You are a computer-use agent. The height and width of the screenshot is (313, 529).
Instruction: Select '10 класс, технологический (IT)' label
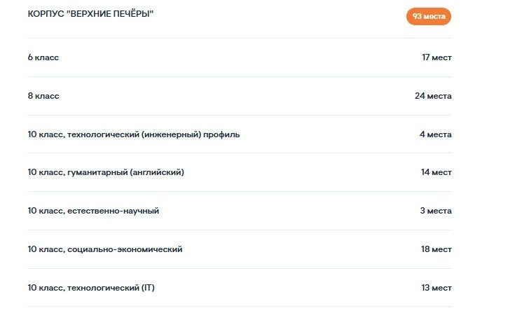(x=91, y=288)
